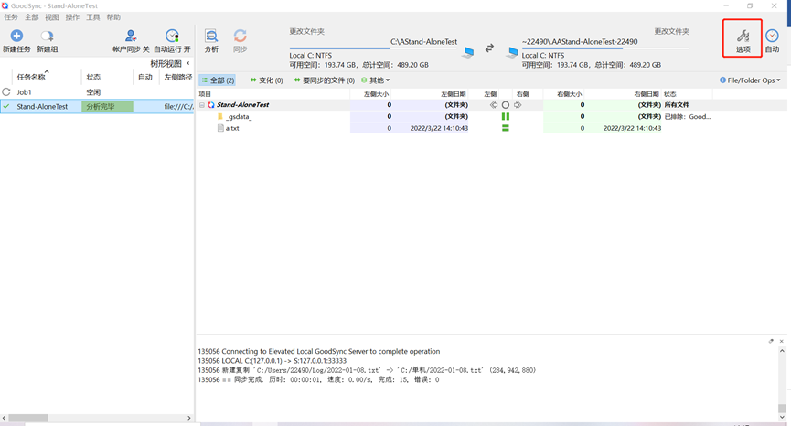Open File/Folder Ops dropdown

[x=750, y=80]
